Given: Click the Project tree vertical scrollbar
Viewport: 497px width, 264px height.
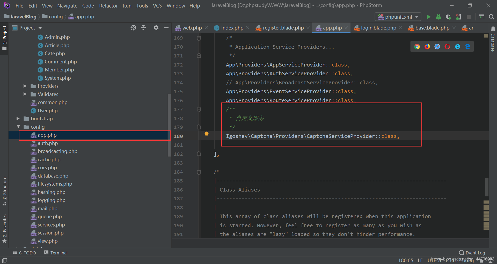Looking at the screenshot, I should click(169, 125).
